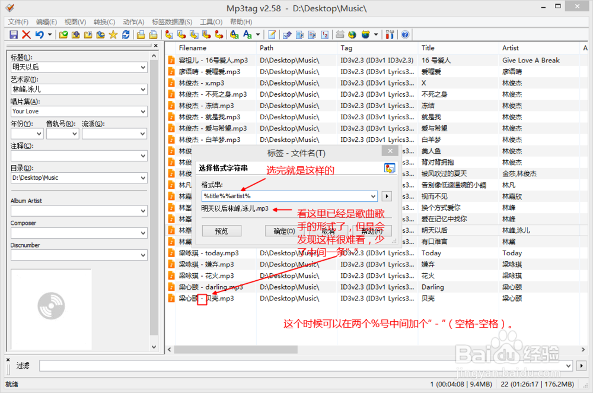Expand the 唱片集 album dropdown
The height and width of the screenshot is (393, 593).
coord(143,112)
